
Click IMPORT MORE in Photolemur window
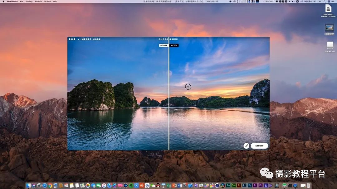click(89, 39)
